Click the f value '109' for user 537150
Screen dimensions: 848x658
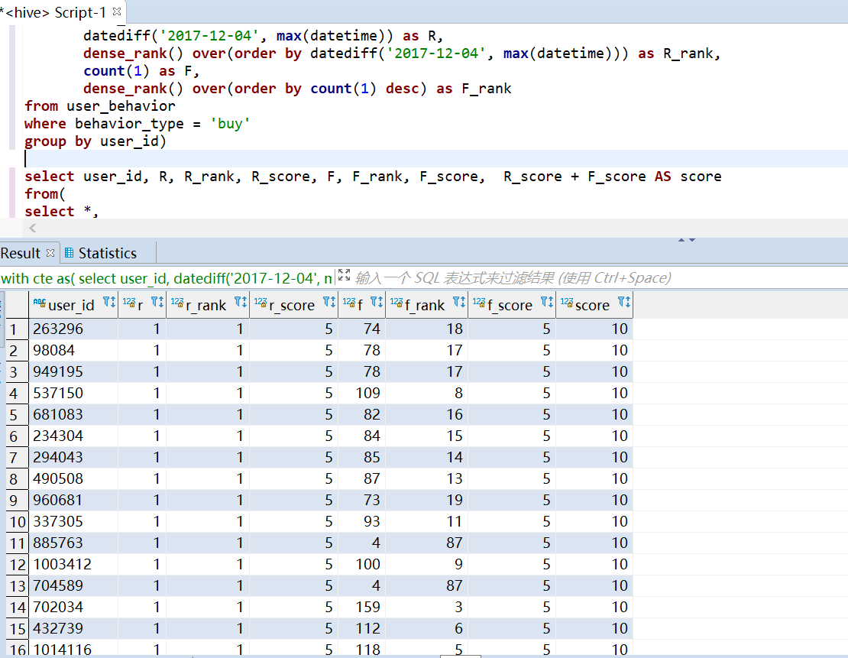pyautogui.click(x=361, y=393)
